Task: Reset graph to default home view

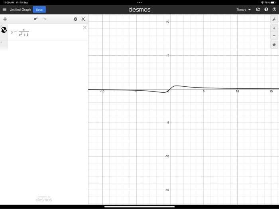Action: point(274,45)
